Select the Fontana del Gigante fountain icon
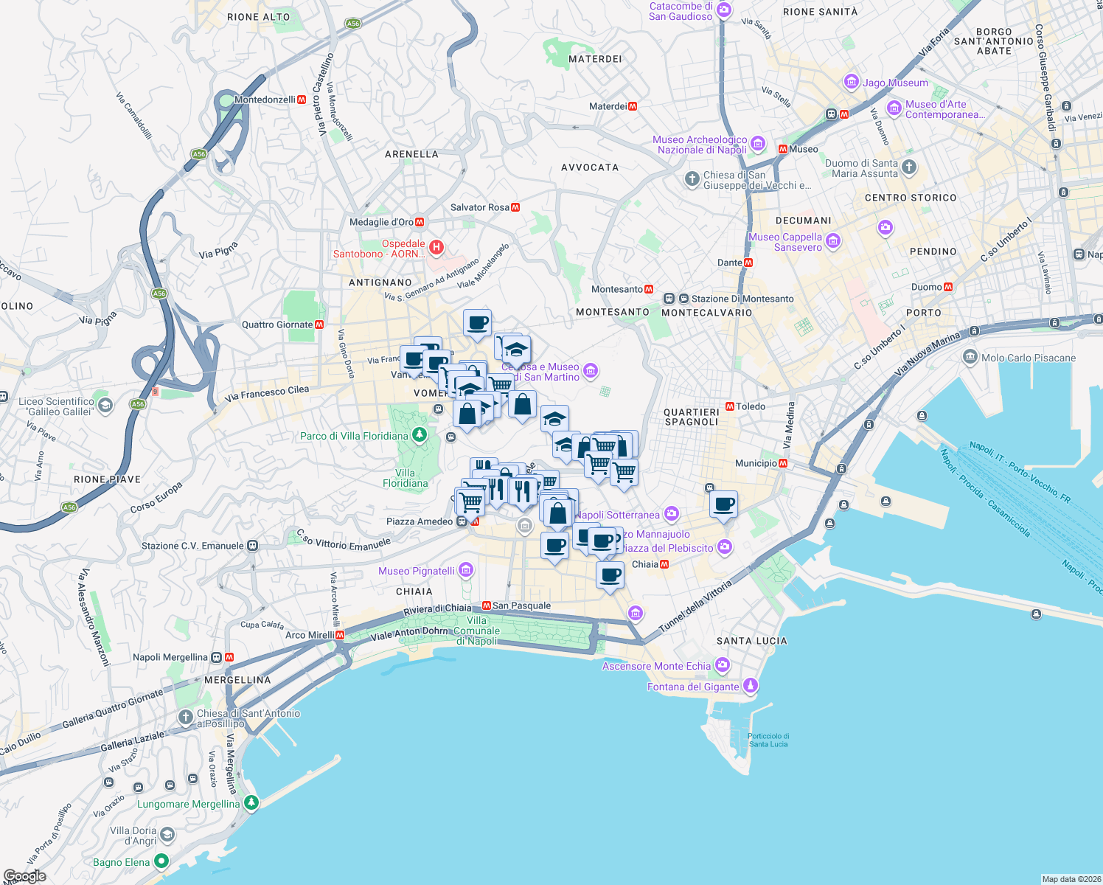This screenshot has height=885, width=1103. coord(751,684)
